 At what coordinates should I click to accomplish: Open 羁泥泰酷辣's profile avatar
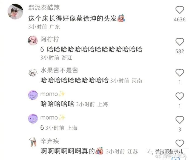pyautogui.click(x=15, y=11)
